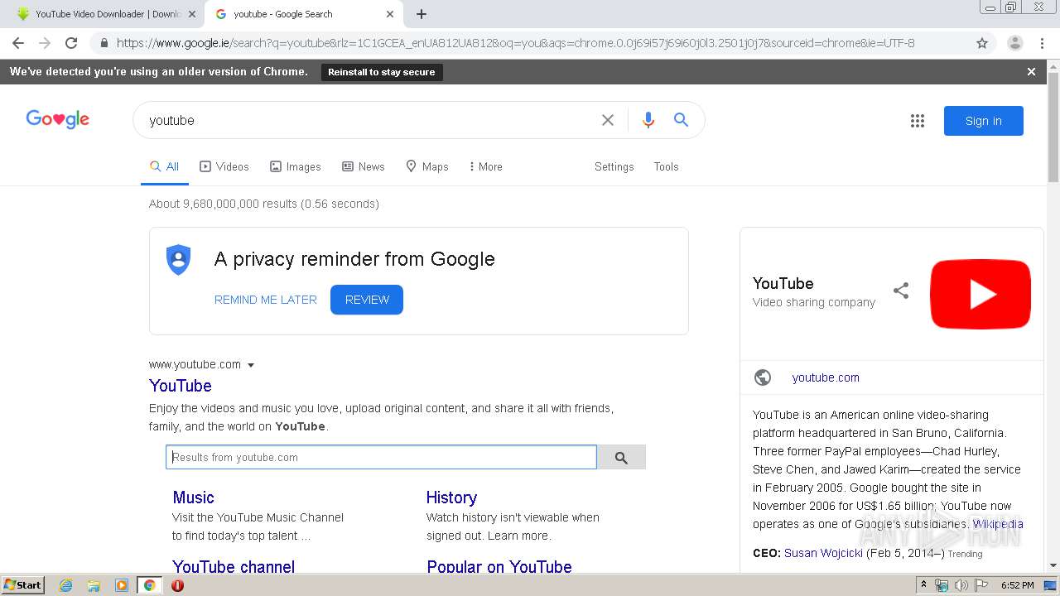
Task: Open a new tab with the plus button
Action: pos(422,14)
